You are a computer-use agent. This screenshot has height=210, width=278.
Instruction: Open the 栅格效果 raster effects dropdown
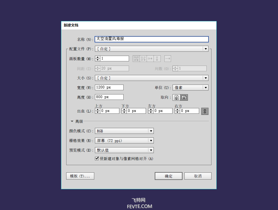point(151,141)
